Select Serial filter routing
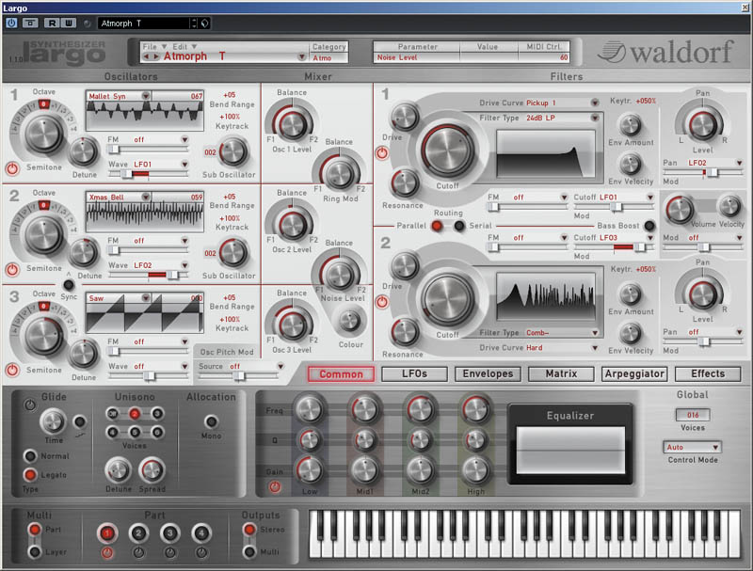 459,226
